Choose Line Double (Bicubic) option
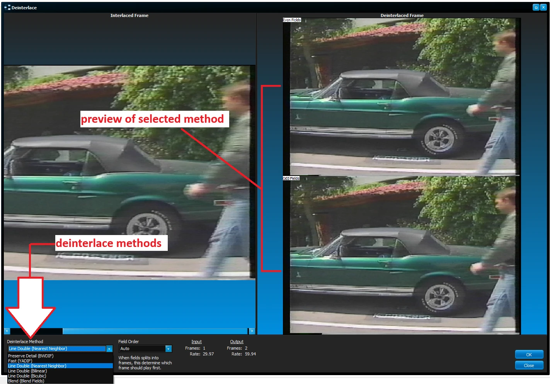This screenshot has height=384, width=550. [60, 376]
